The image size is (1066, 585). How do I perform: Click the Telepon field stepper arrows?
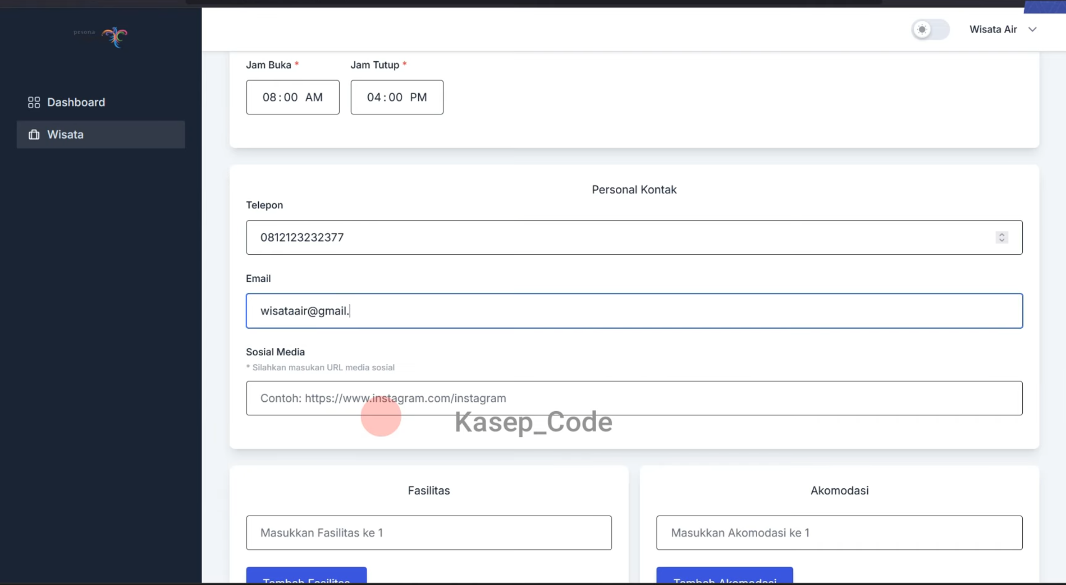[x=1002, y=237]
